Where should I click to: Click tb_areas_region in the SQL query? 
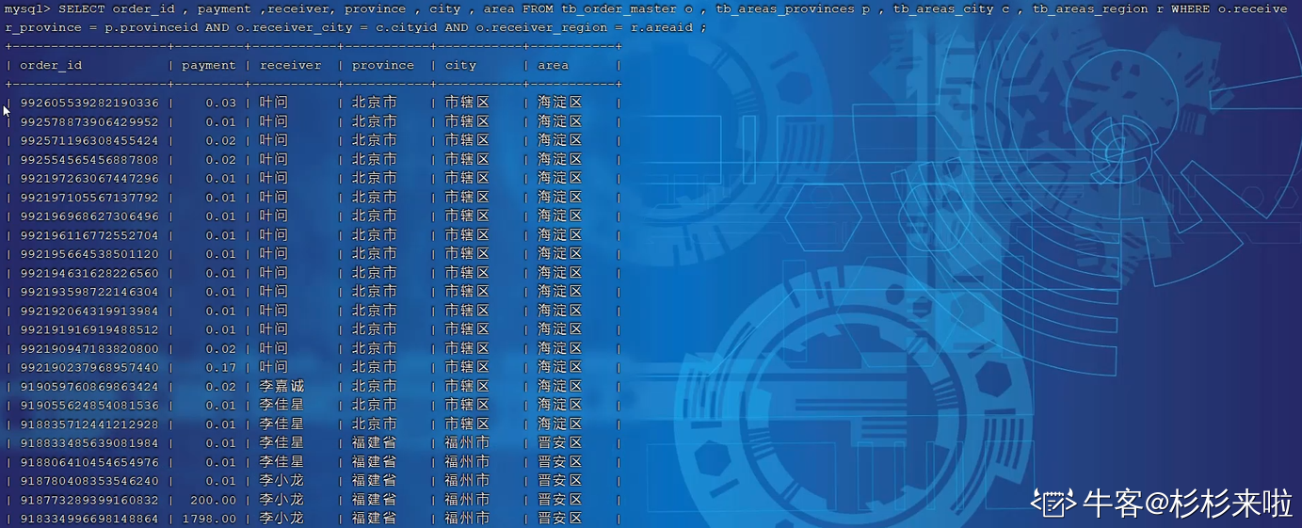pos(1090,9)
